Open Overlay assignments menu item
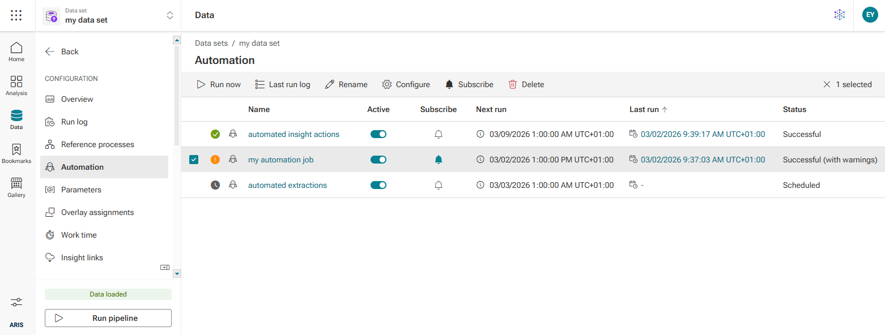 [104, 212]
